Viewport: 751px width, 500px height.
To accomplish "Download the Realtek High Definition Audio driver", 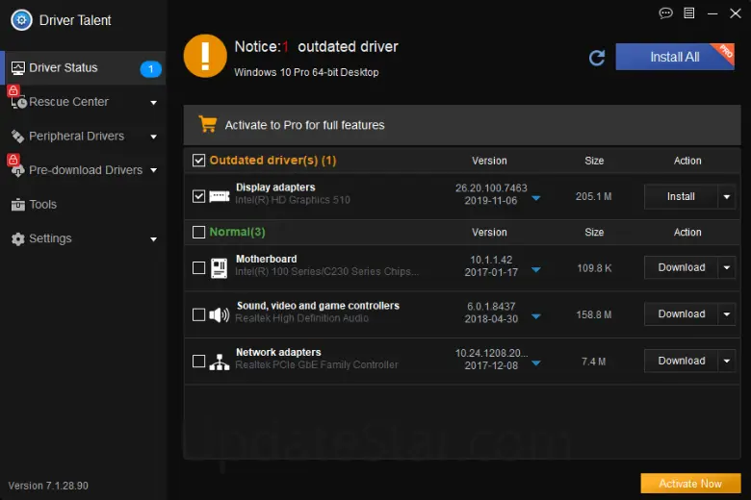I will point(681,314).
